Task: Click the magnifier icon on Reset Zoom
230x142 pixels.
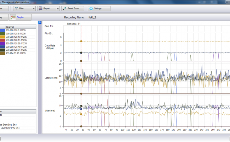Action: coord(64,8)
